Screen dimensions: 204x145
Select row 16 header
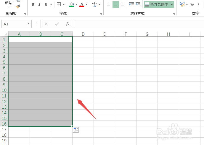tap(4, 124)
